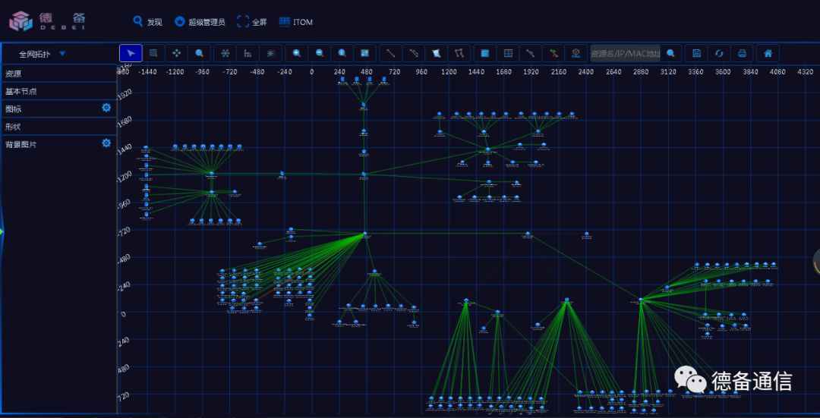Select the pointer arrow tool

(131, 53)
